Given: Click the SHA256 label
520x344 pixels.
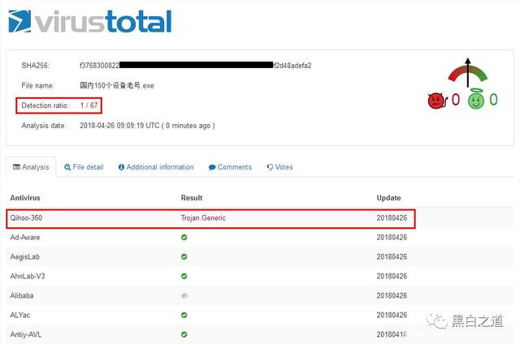Looking at the screenshot, I should point(35,66).
